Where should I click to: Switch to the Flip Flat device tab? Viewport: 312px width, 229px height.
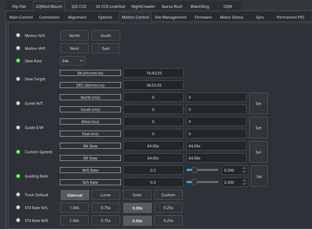19,7
